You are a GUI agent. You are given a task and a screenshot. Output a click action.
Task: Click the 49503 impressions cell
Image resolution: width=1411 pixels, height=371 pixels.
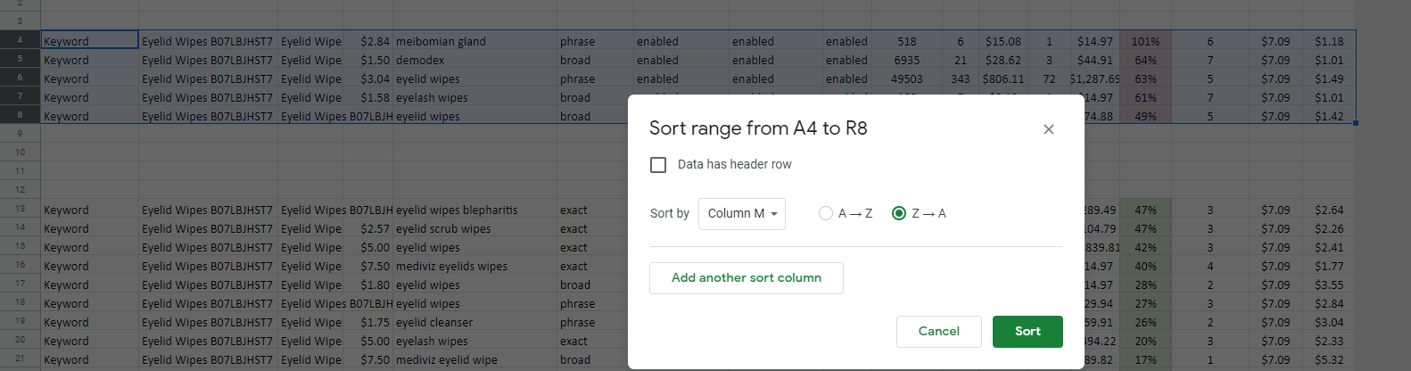click(x=906, y=78)
